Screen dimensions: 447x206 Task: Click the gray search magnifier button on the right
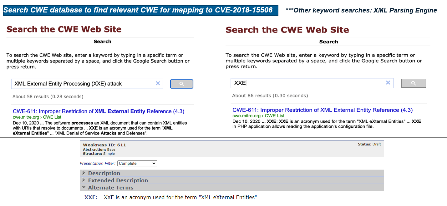[414, 83]
